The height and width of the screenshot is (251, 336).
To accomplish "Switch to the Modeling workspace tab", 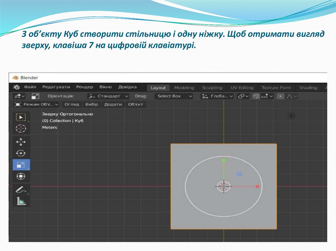I will 184,88.
